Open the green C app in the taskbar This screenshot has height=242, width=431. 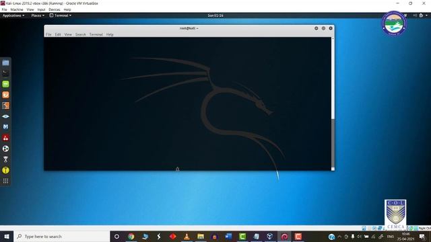pos(242,236)
